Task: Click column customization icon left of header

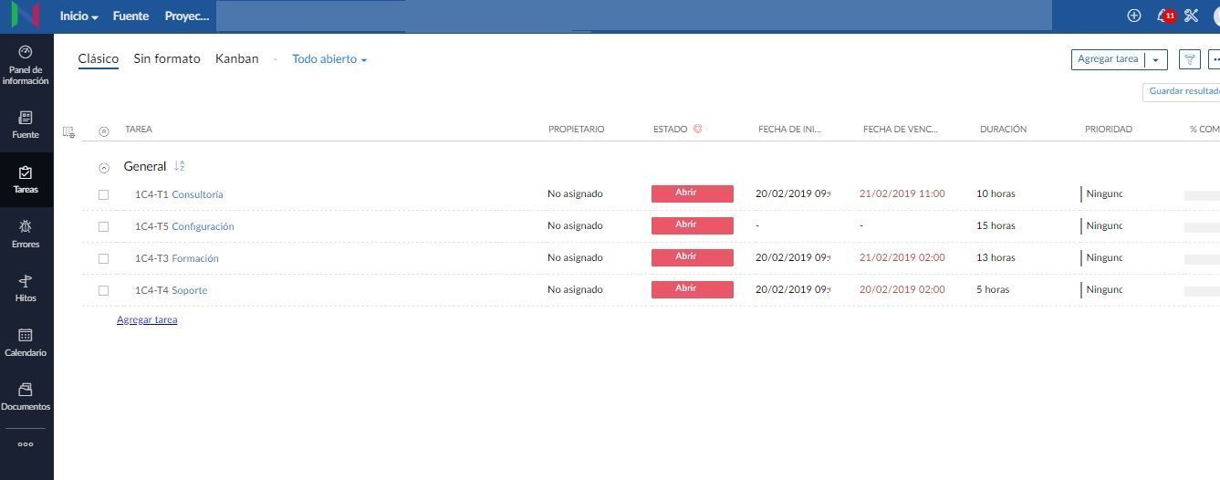Action: [68, 131]
